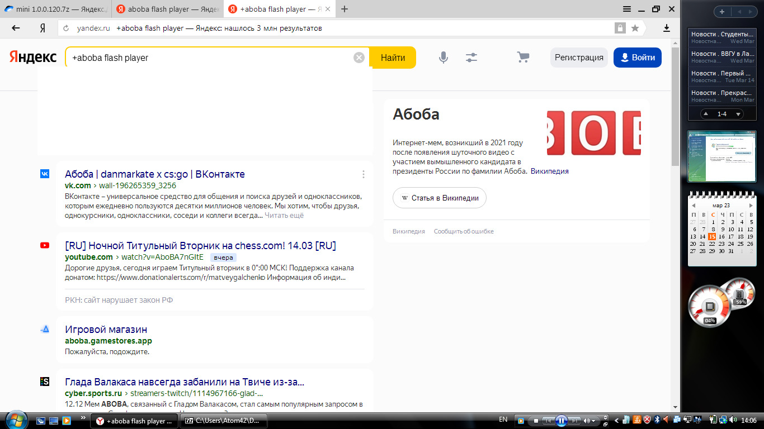Click the YouTube favicon beside the chess result

45,245
